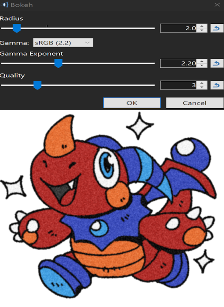The width and height of the screenshot is (224, 307).
Task: Reset the Gamma Exponent value
Action: point(217,63)
